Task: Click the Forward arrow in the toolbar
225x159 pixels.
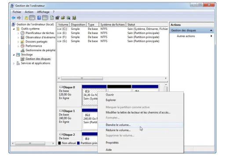Action: click(19, 18)
